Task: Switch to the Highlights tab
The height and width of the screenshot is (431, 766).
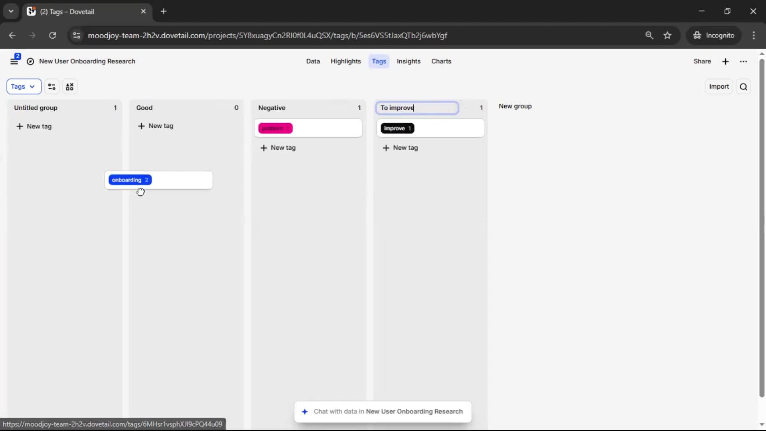Action: (345, 61)
